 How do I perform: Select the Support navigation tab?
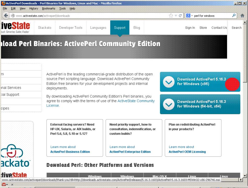click(120, 28)
